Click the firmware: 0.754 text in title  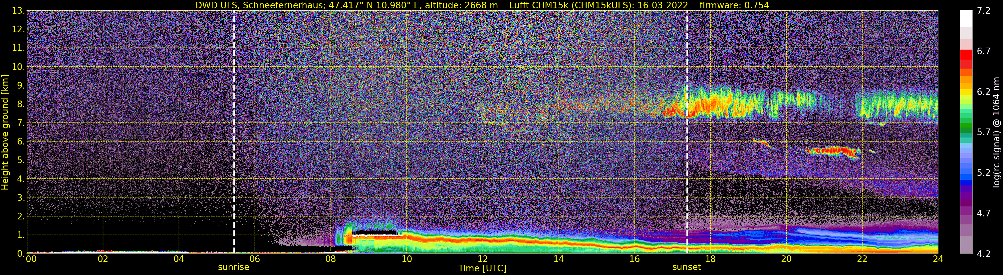(x=734, y=5)
